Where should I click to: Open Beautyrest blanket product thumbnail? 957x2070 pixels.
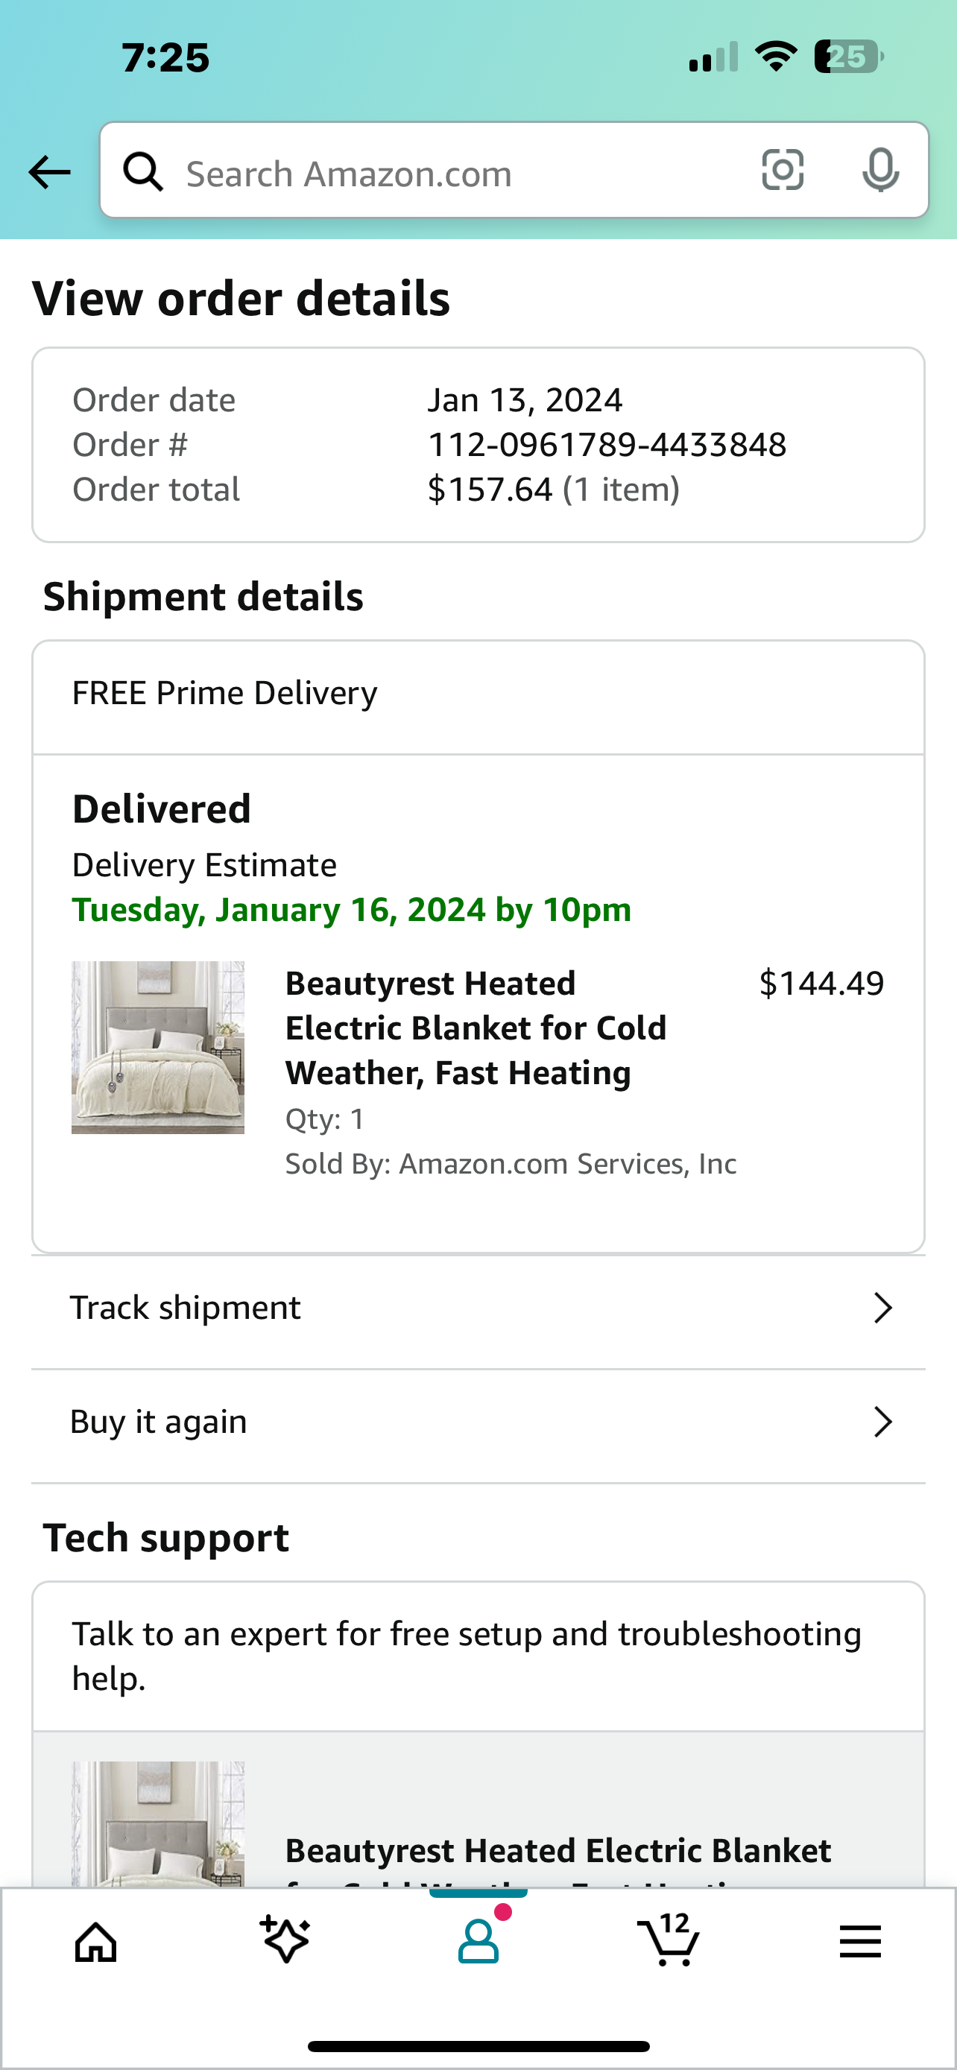click(157, 1047)
